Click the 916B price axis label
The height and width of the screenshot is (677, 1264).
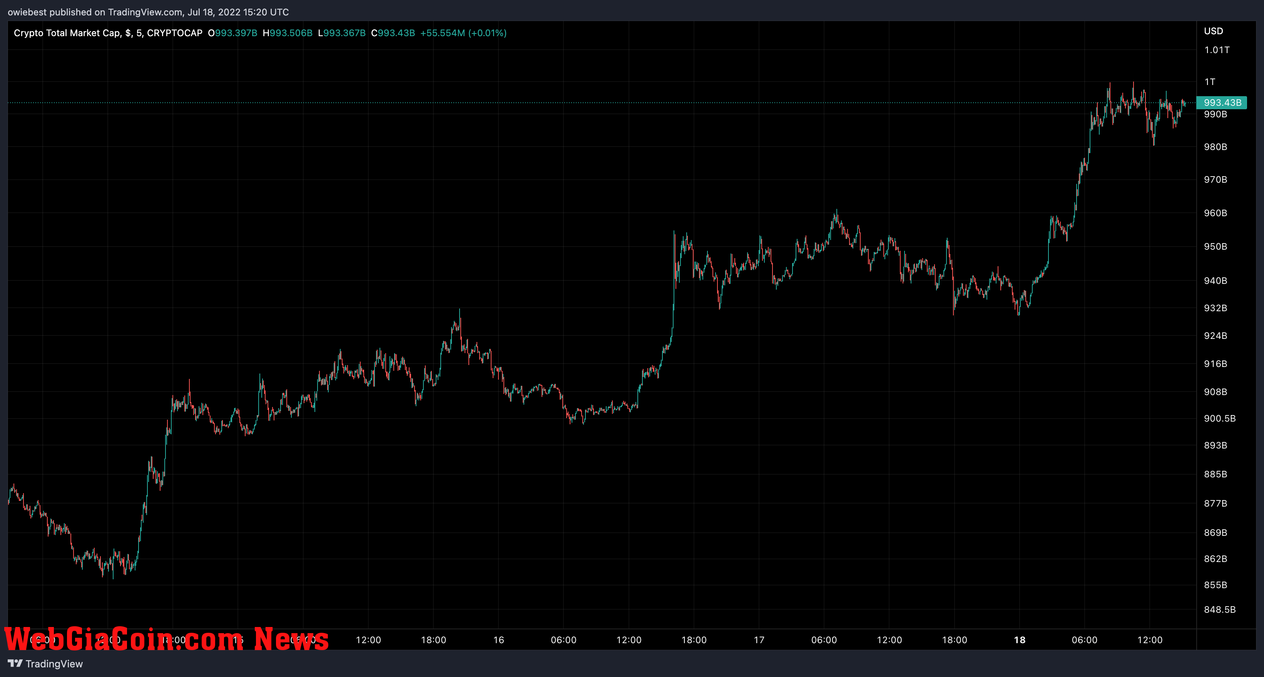pos(1216,363)
